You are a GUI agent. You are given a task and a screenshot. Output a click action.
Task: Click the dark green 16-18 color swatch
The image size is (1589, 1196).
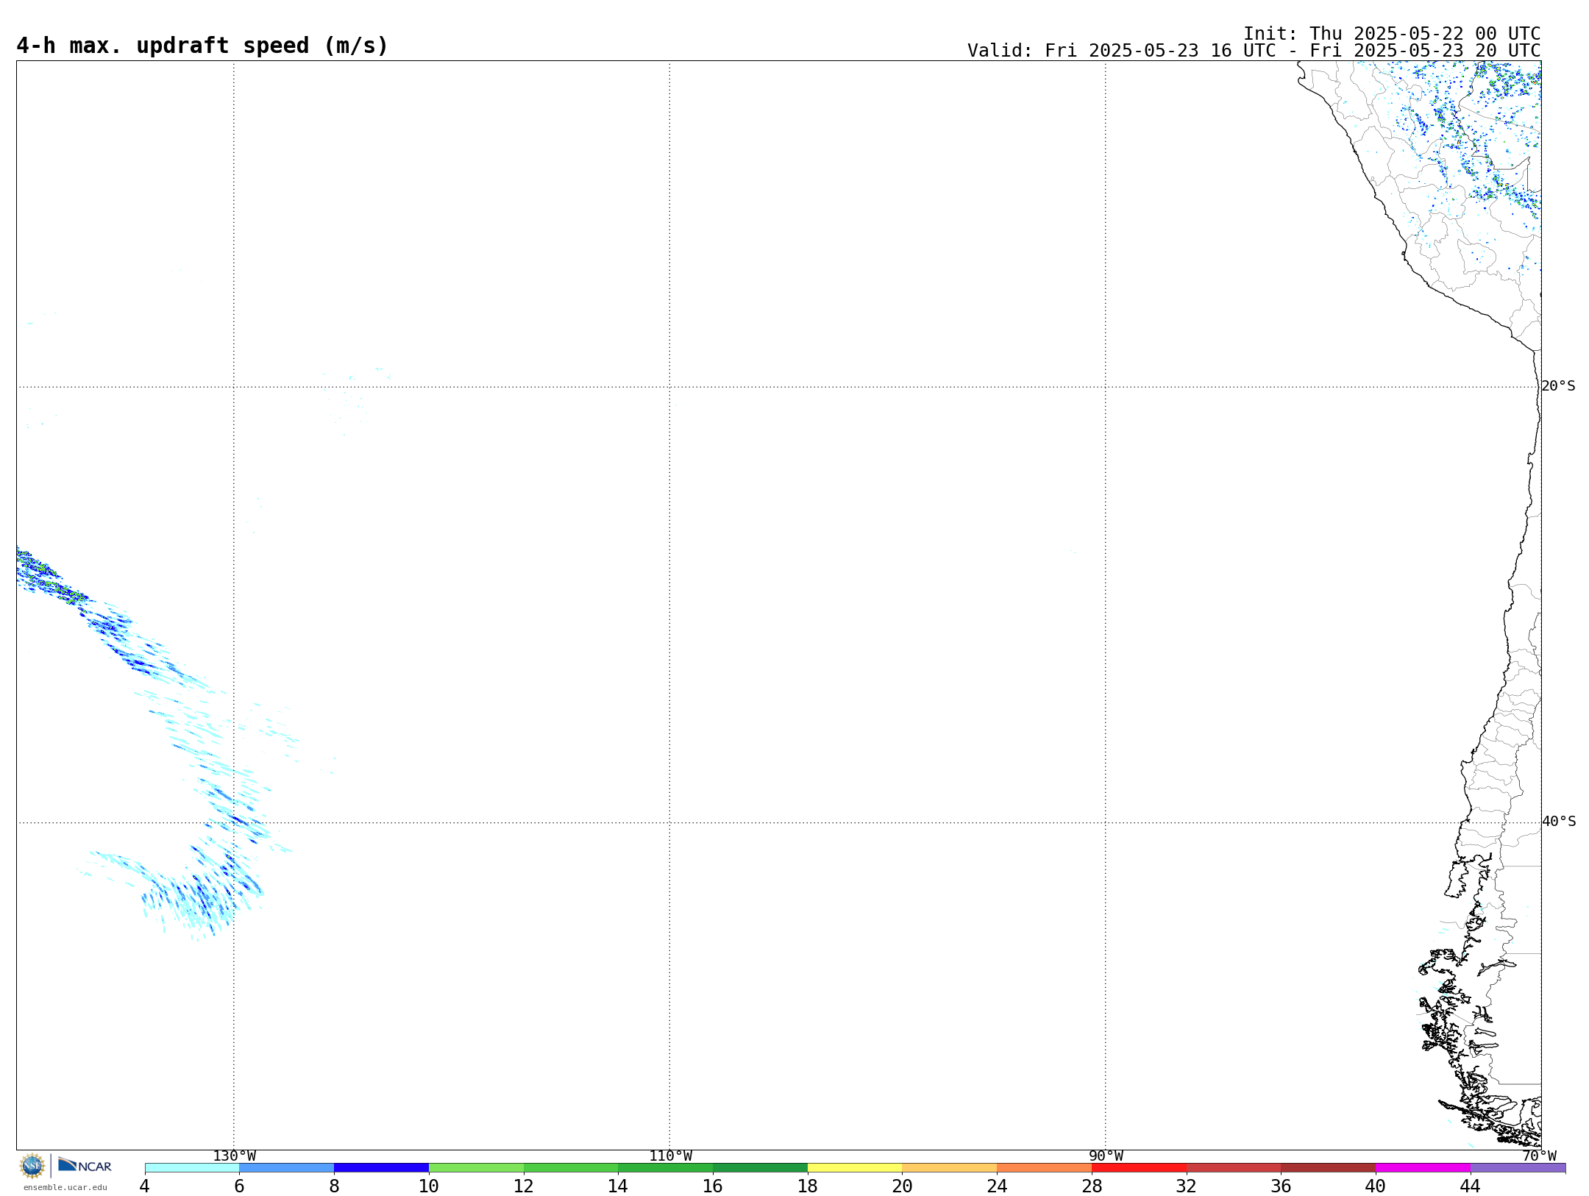(x=761, y=1168)
